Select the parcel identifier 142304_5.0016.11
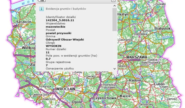 60,20
